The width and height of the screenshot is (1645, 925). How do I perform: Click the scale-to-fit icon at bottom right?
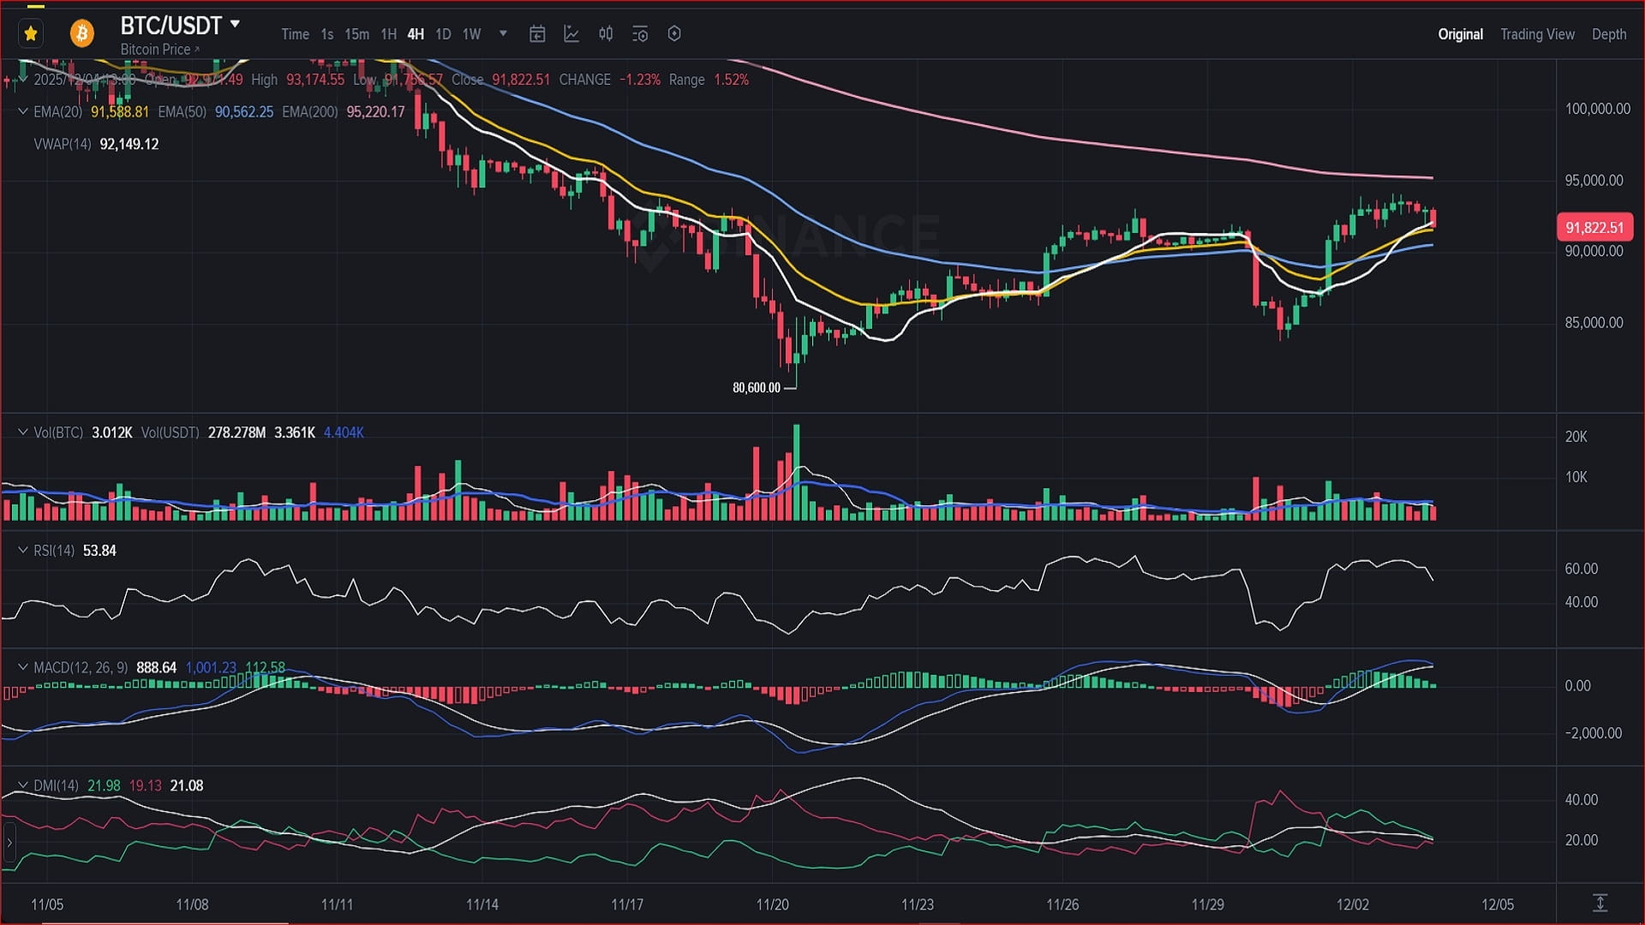click(x=1600, y=903)
